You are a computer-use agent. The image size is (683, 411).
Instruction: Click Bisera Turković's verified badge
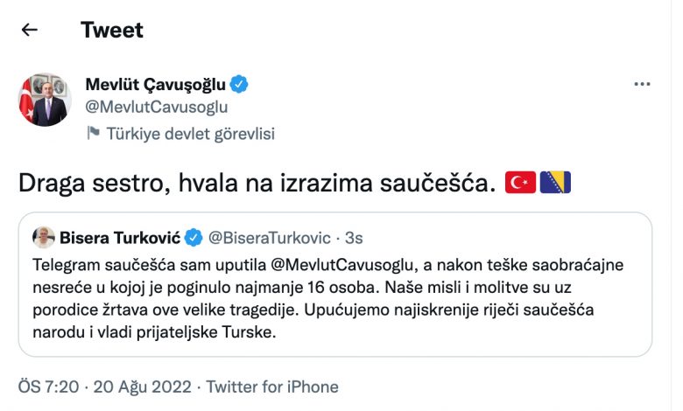[194, 237]
